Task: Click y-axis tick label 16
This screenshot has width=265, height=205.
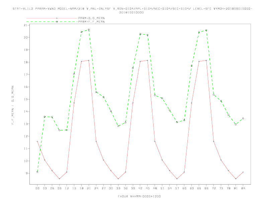Action: 25,87
